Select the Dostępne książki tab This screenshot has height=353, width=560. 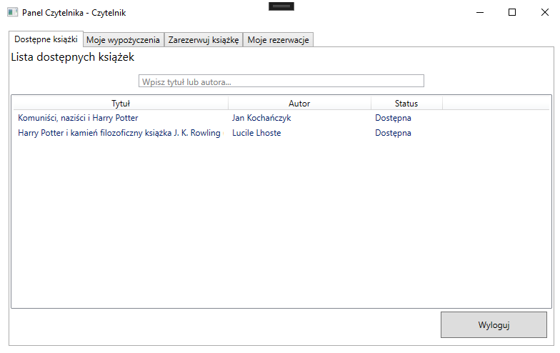(46, 39)
